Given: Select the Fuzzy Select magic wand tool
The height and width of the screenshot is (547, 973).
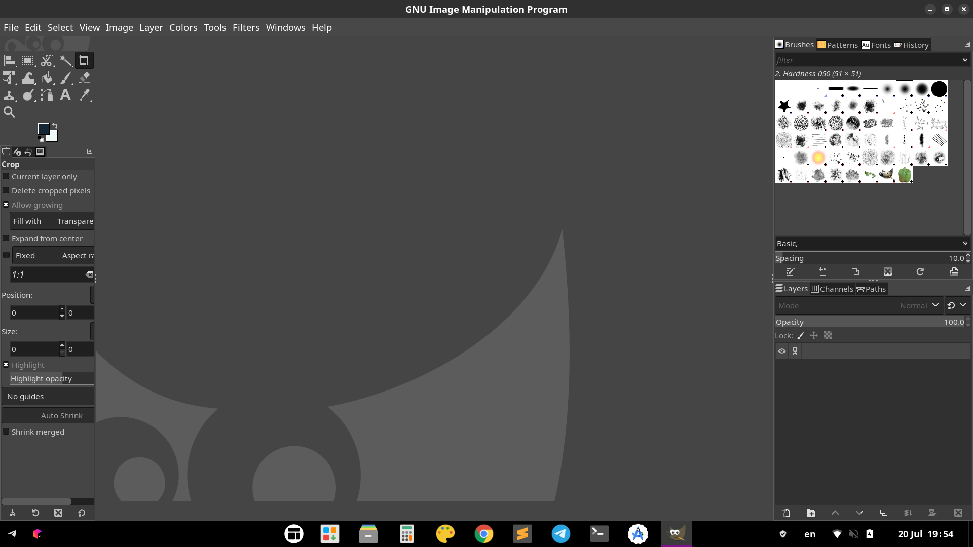Looking at the screenshot, I should point(66,61).
